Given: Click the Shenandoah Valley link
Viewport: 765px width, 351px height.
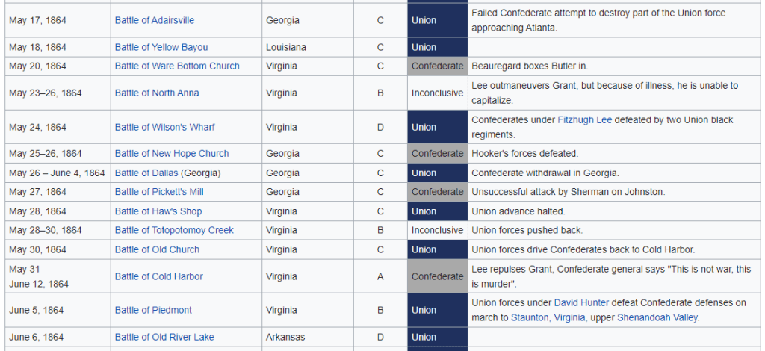Looking at the screenshot, I should [658, 317].
